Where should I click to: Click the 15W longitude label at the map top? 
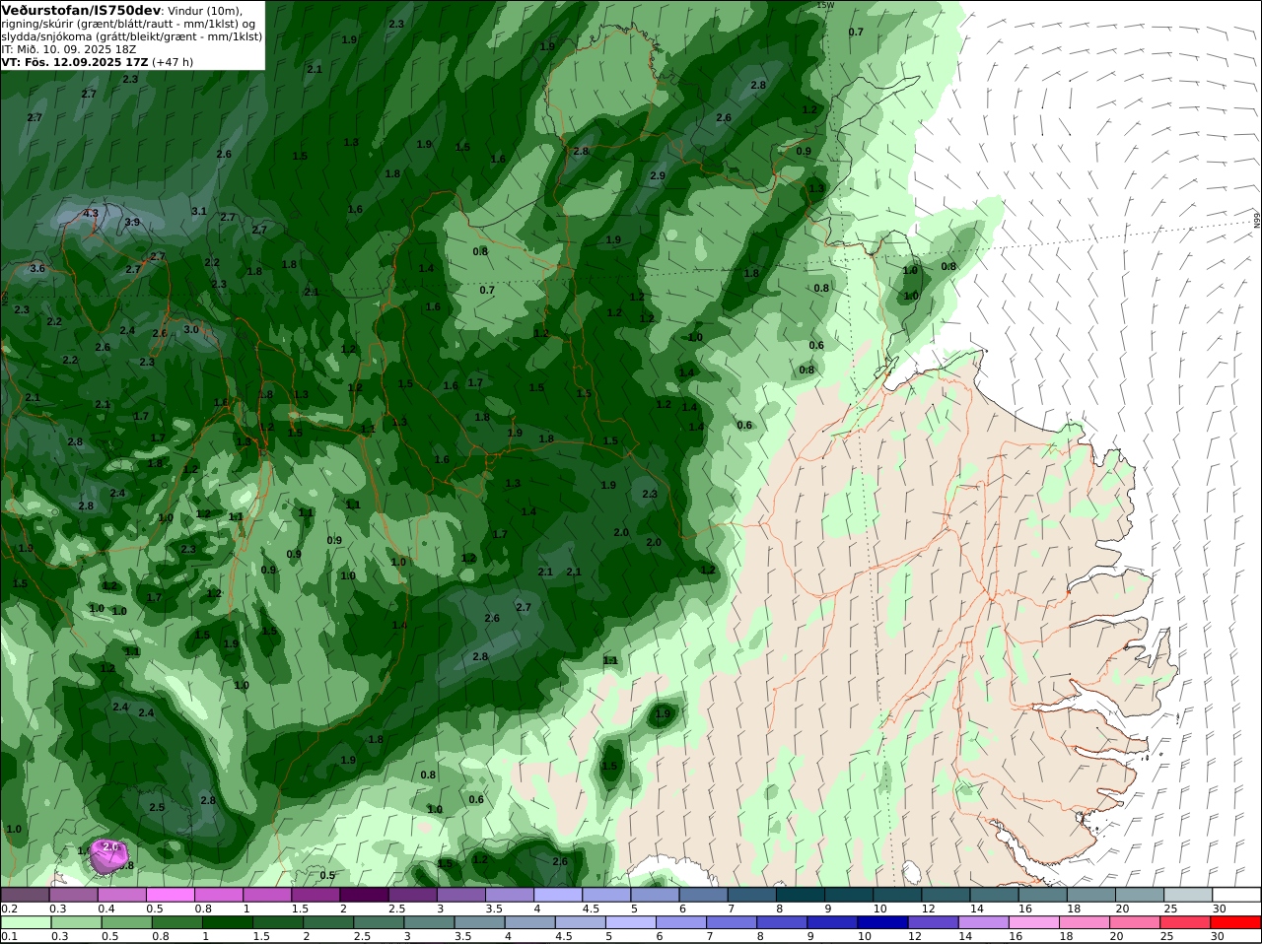[825, 5]
